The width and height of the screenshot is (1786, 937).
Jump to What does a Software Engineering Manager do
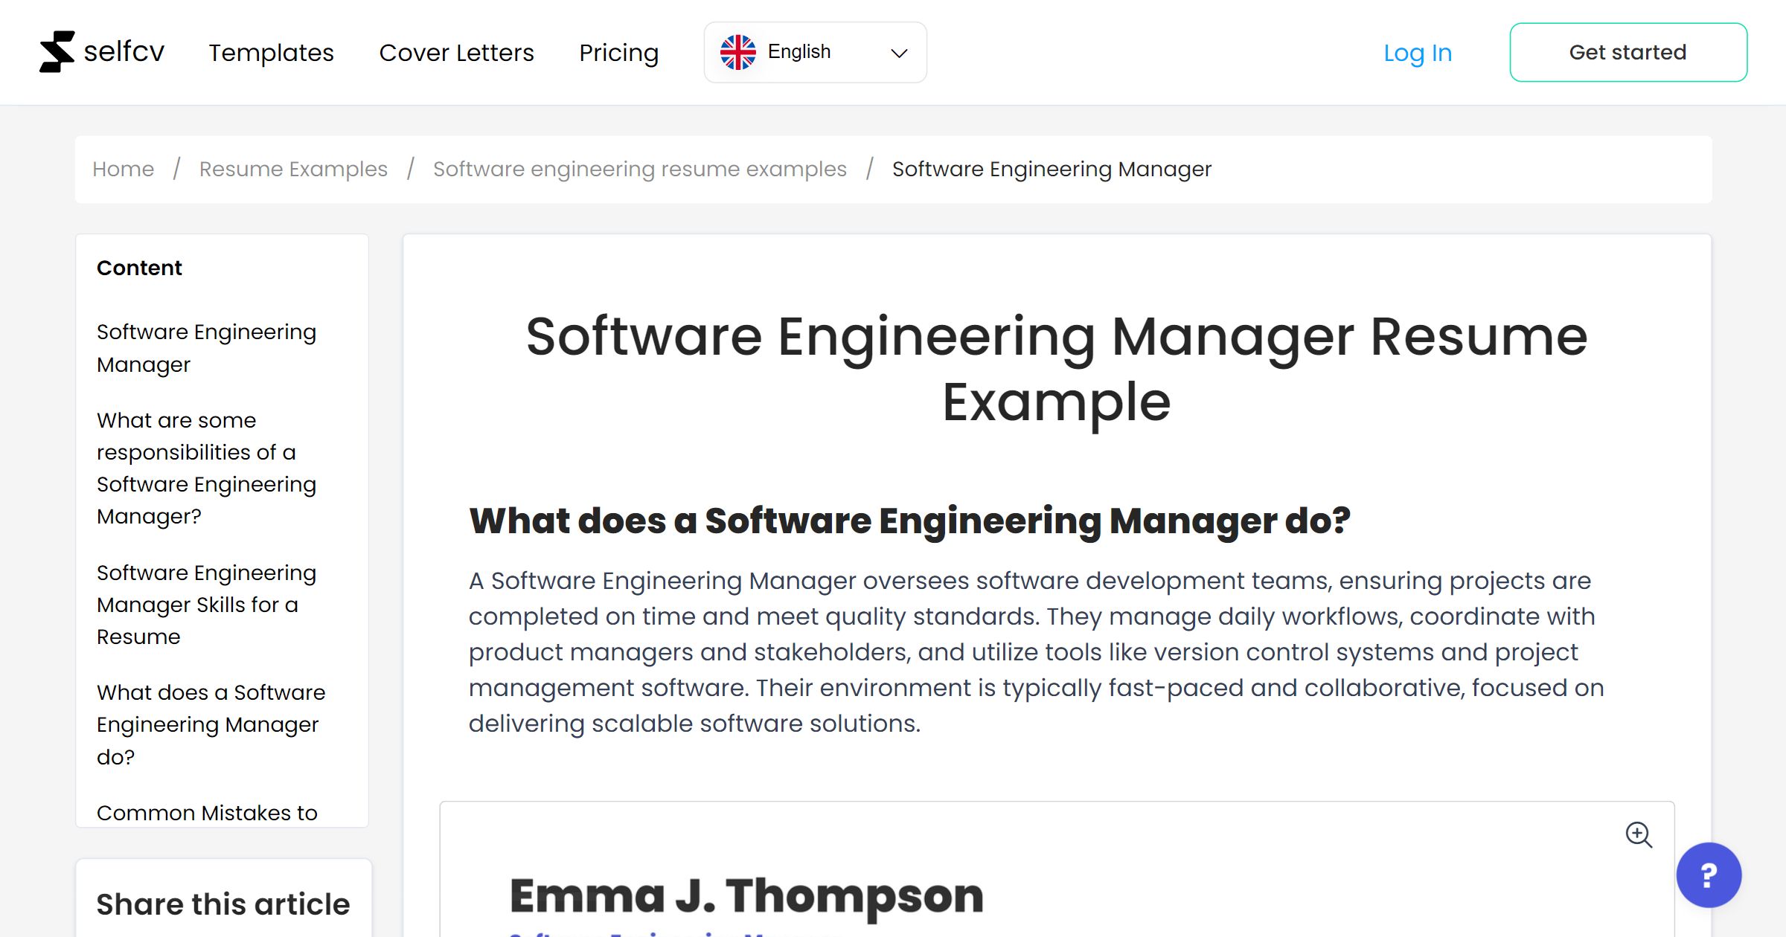pos(211,724)
